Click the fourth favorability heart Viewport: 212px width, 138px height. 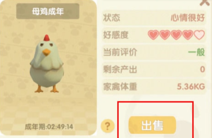click(188, 35)
